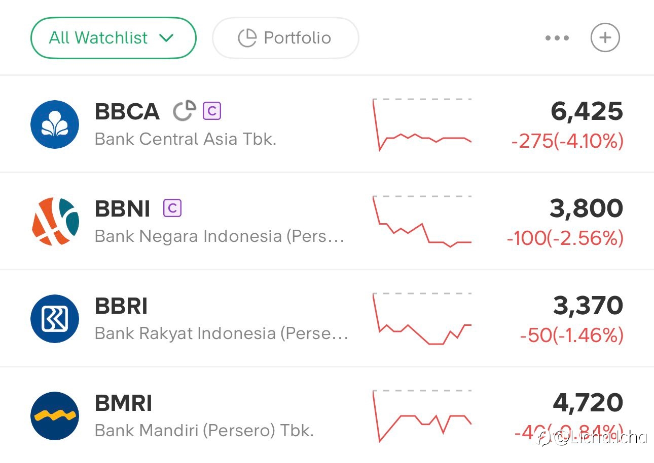Tap the BBRI bank logo icon
654x463 pixels.
(55, 319)
